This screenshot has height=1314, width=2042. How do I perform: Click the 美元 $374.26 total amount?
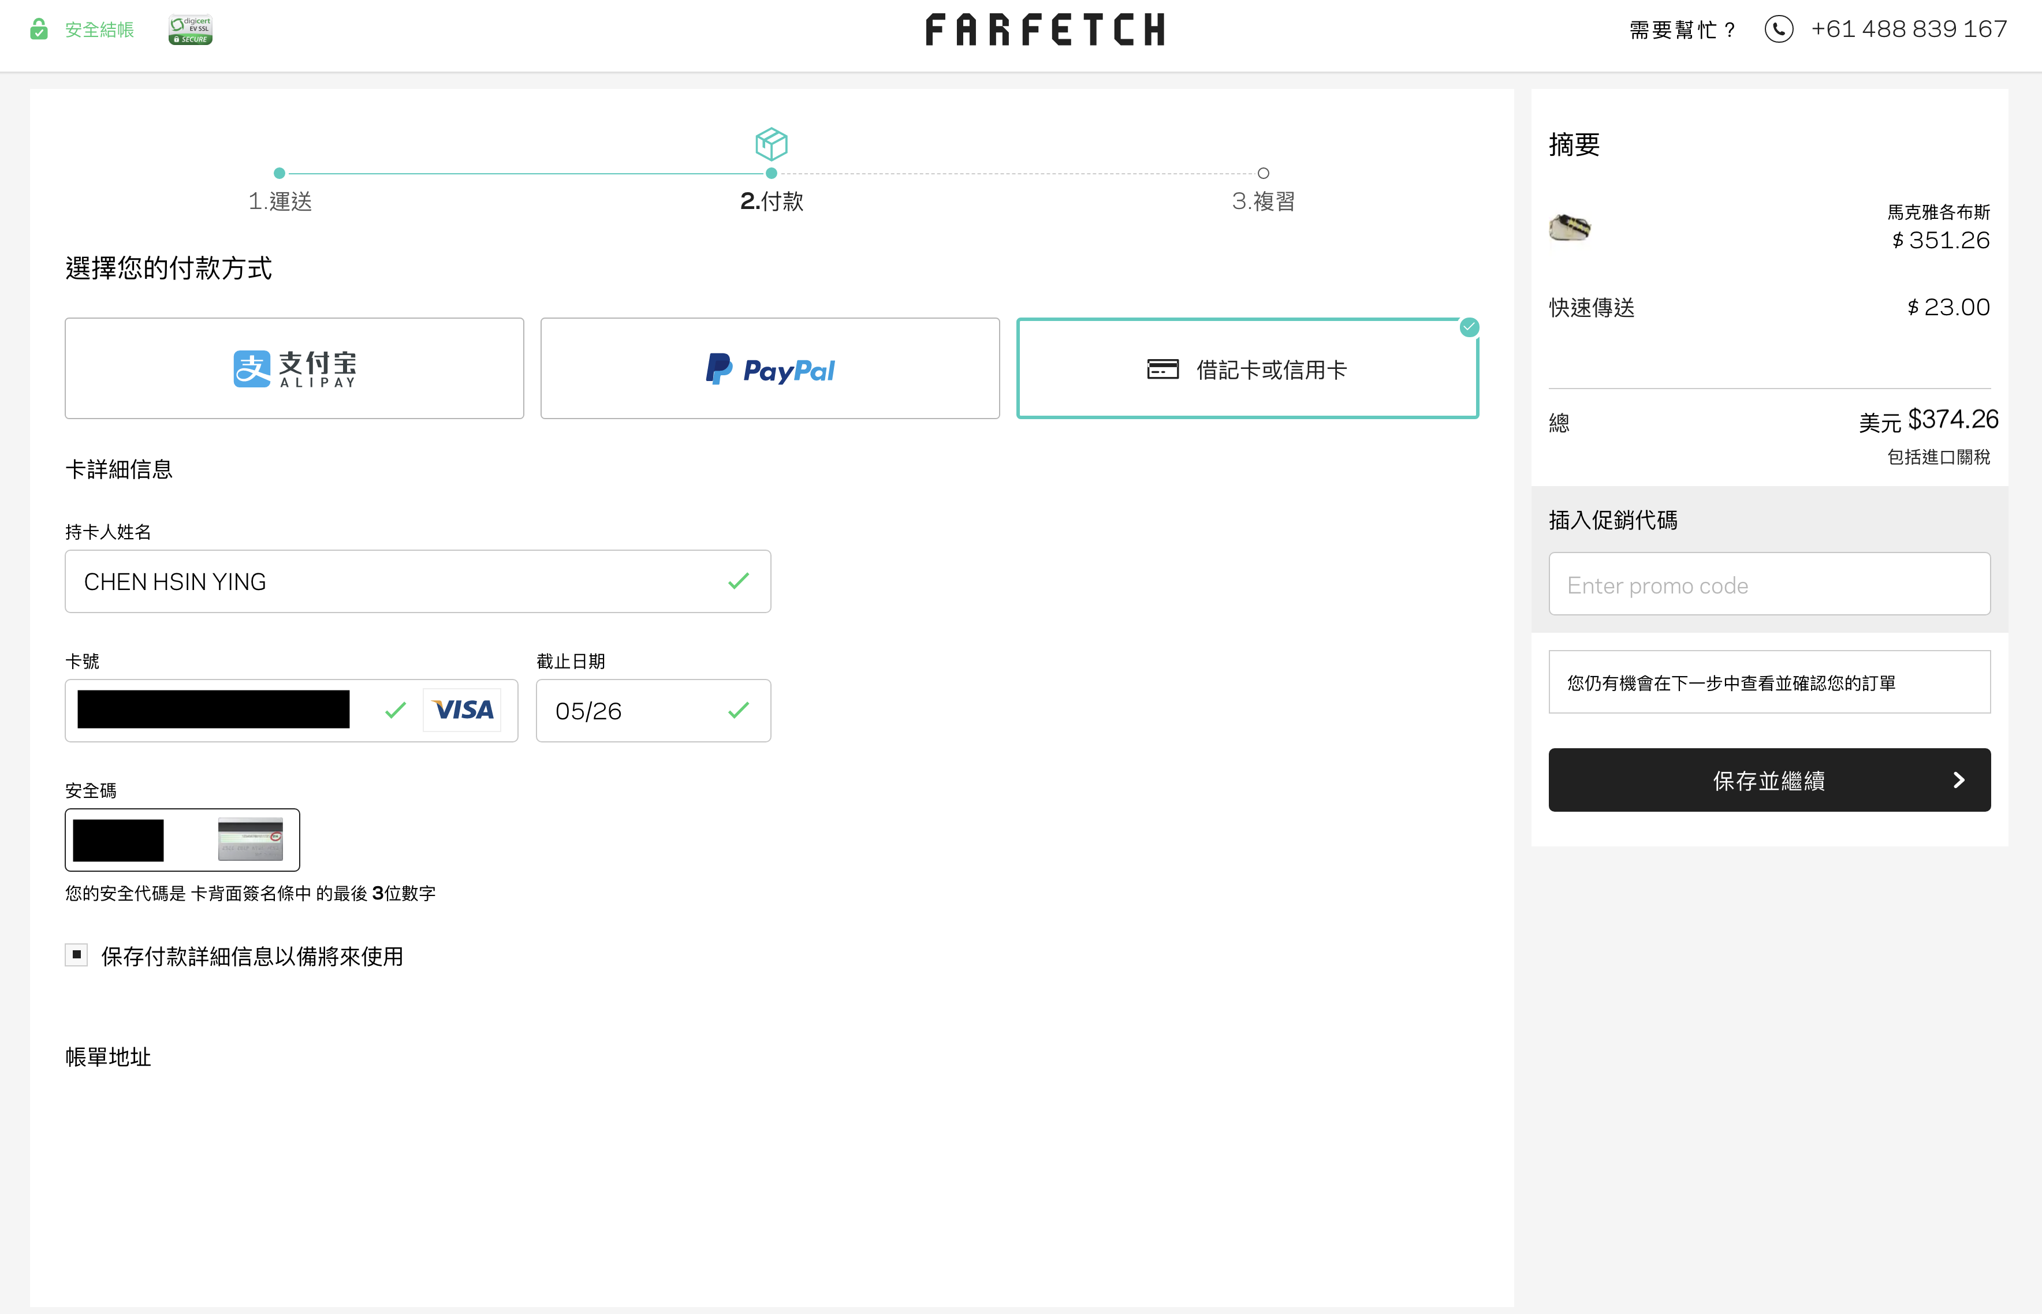coord(1928,420)
